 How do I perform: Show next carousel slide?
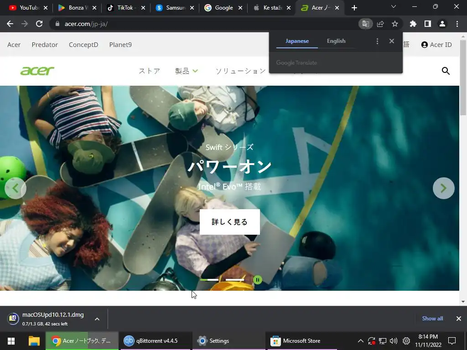443,188
